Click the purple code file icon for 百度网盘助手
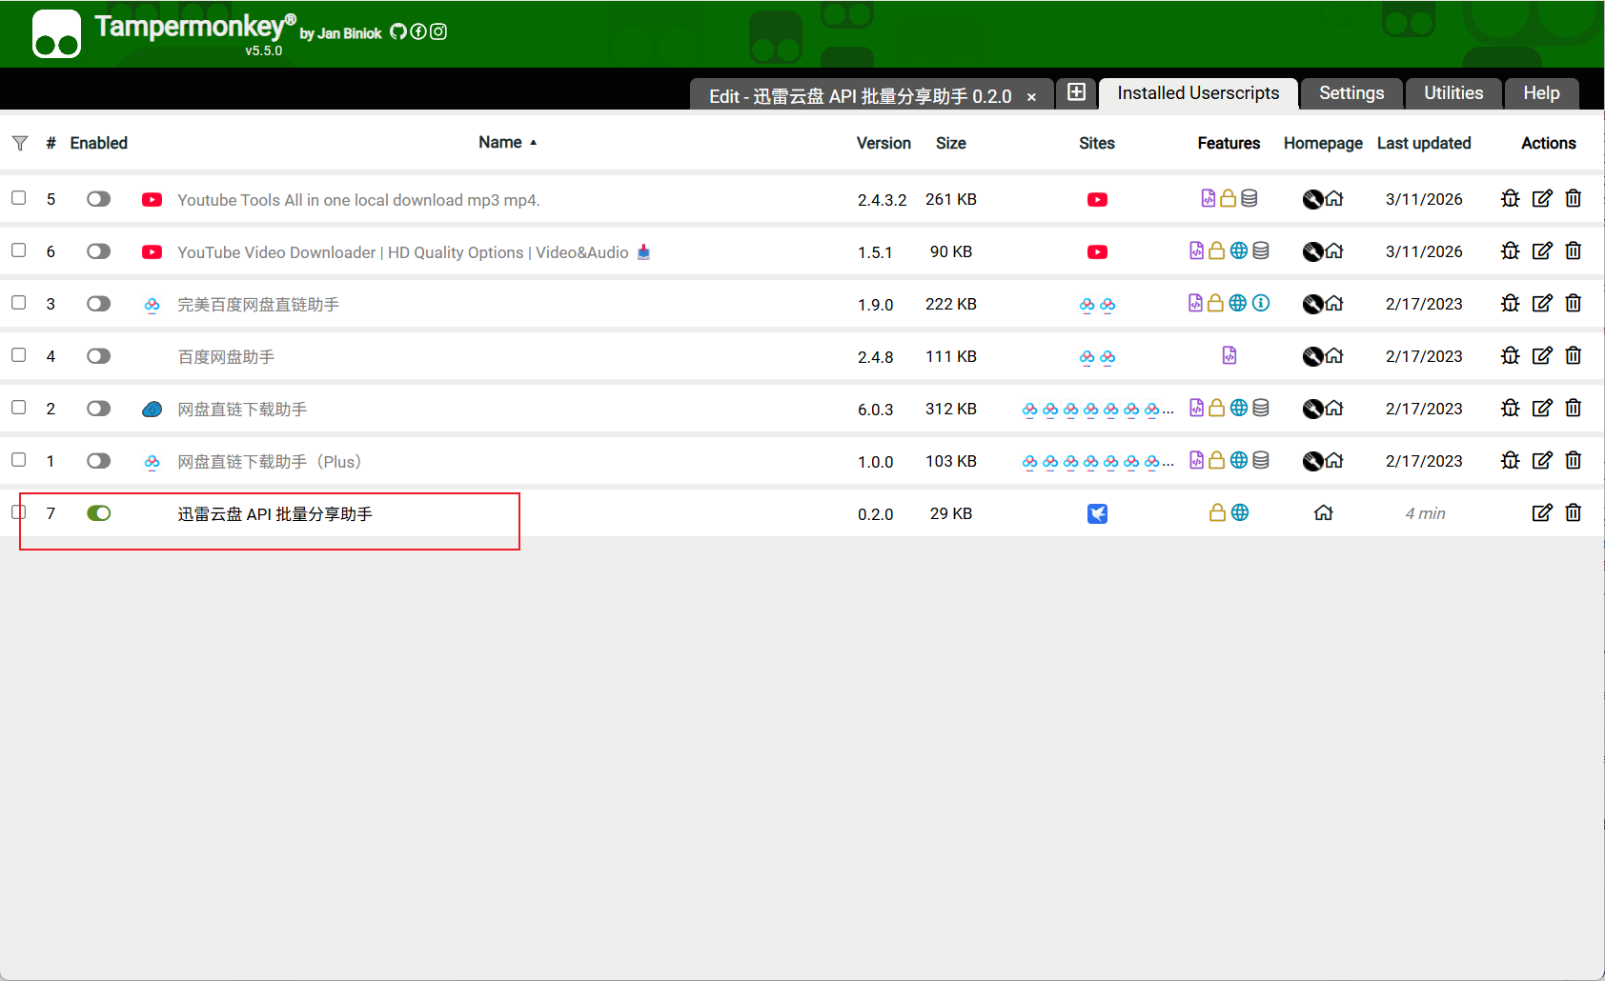 click(1229, 355)
